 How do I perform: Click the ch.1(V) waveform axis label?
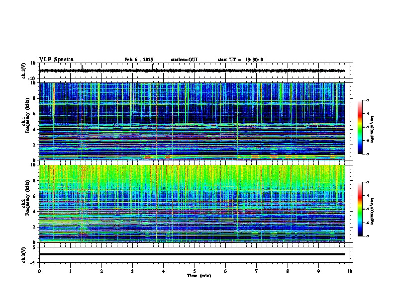tap(23, 71)
